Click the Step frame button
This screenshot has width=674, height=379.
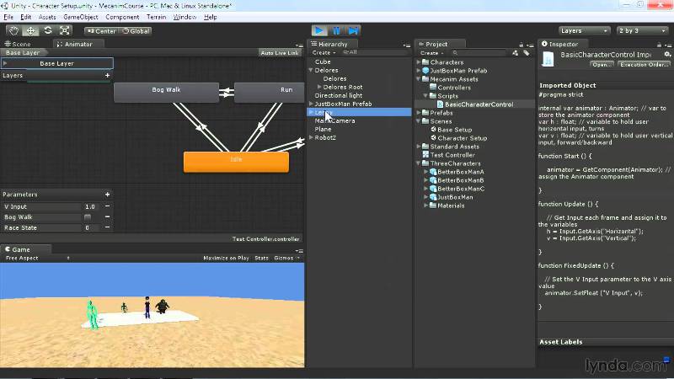click(x=353, y=30)
